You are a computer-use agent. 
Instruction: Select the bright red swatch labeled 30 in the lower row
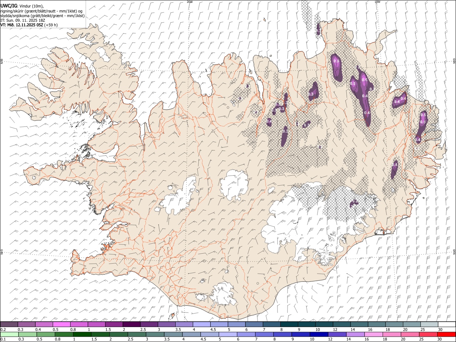click(446, 334)
